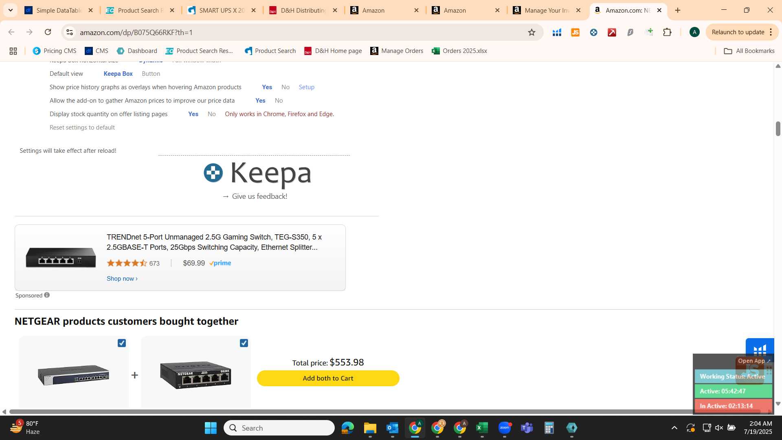Open Manage Orders bookmark
This screenshot has width=782, height=440.
coord(397,51)
